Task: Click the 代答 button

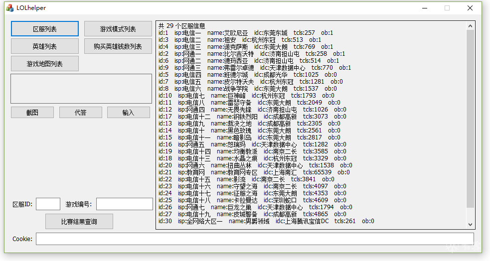Action: (x=81, y=113)
